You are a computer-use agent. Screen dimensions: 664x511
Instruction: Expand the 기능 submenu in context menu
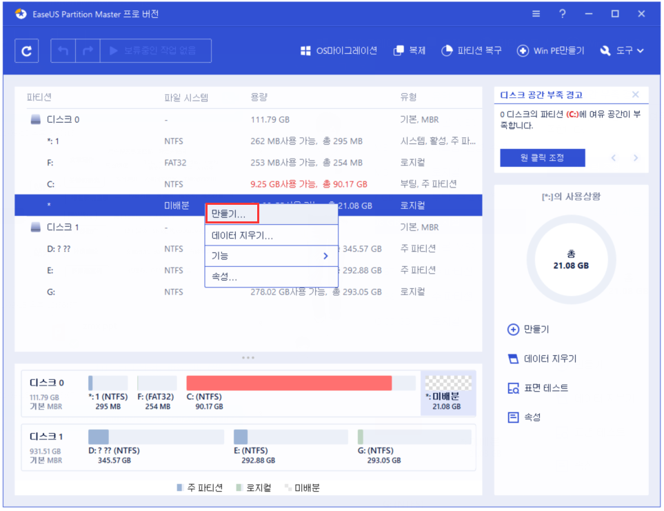(x=271, y=256)
